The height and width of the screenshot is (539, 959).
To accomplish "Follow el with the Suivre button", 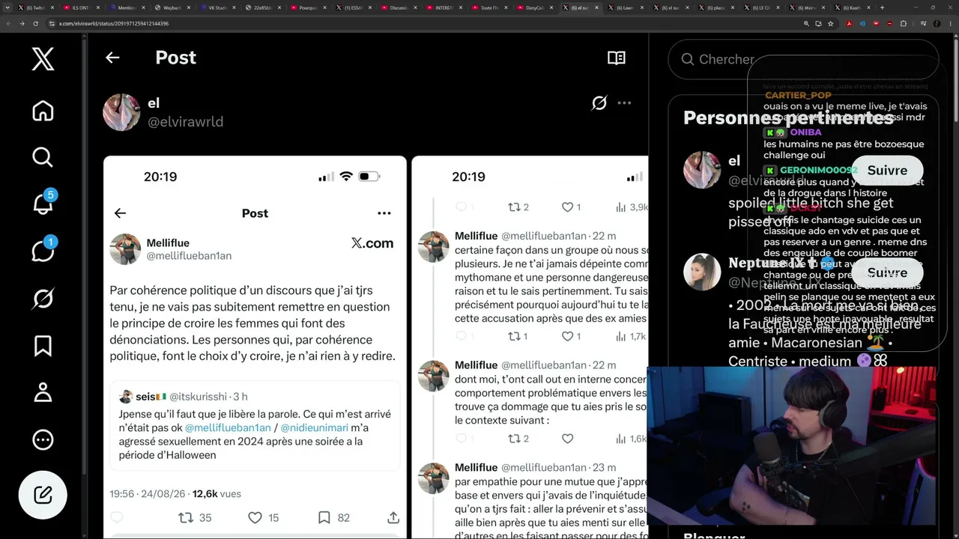I will tap(887, 171).
